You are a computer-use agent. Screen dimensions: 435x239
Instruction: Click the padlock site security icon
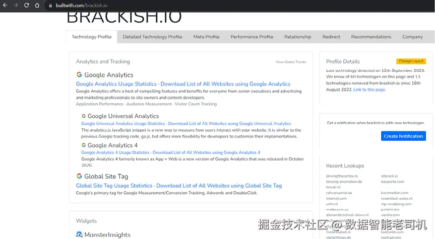pyautogui.click(x=50, y=6)
